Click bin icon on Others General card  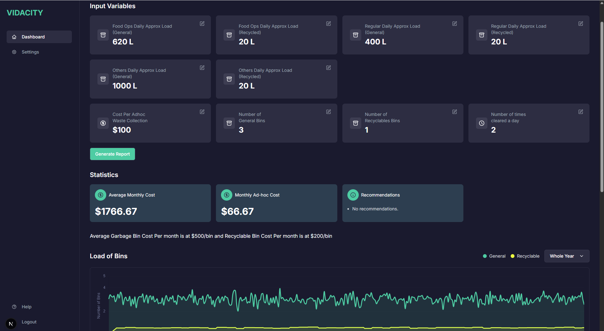pos(103,79)
